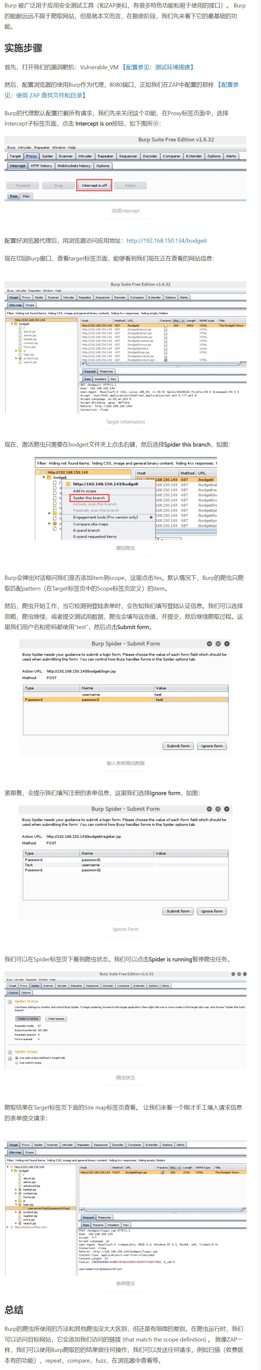Choose Passively scan this branch menu entry
The width and height of the screenshot is (261, 1370).
[96, 511]
